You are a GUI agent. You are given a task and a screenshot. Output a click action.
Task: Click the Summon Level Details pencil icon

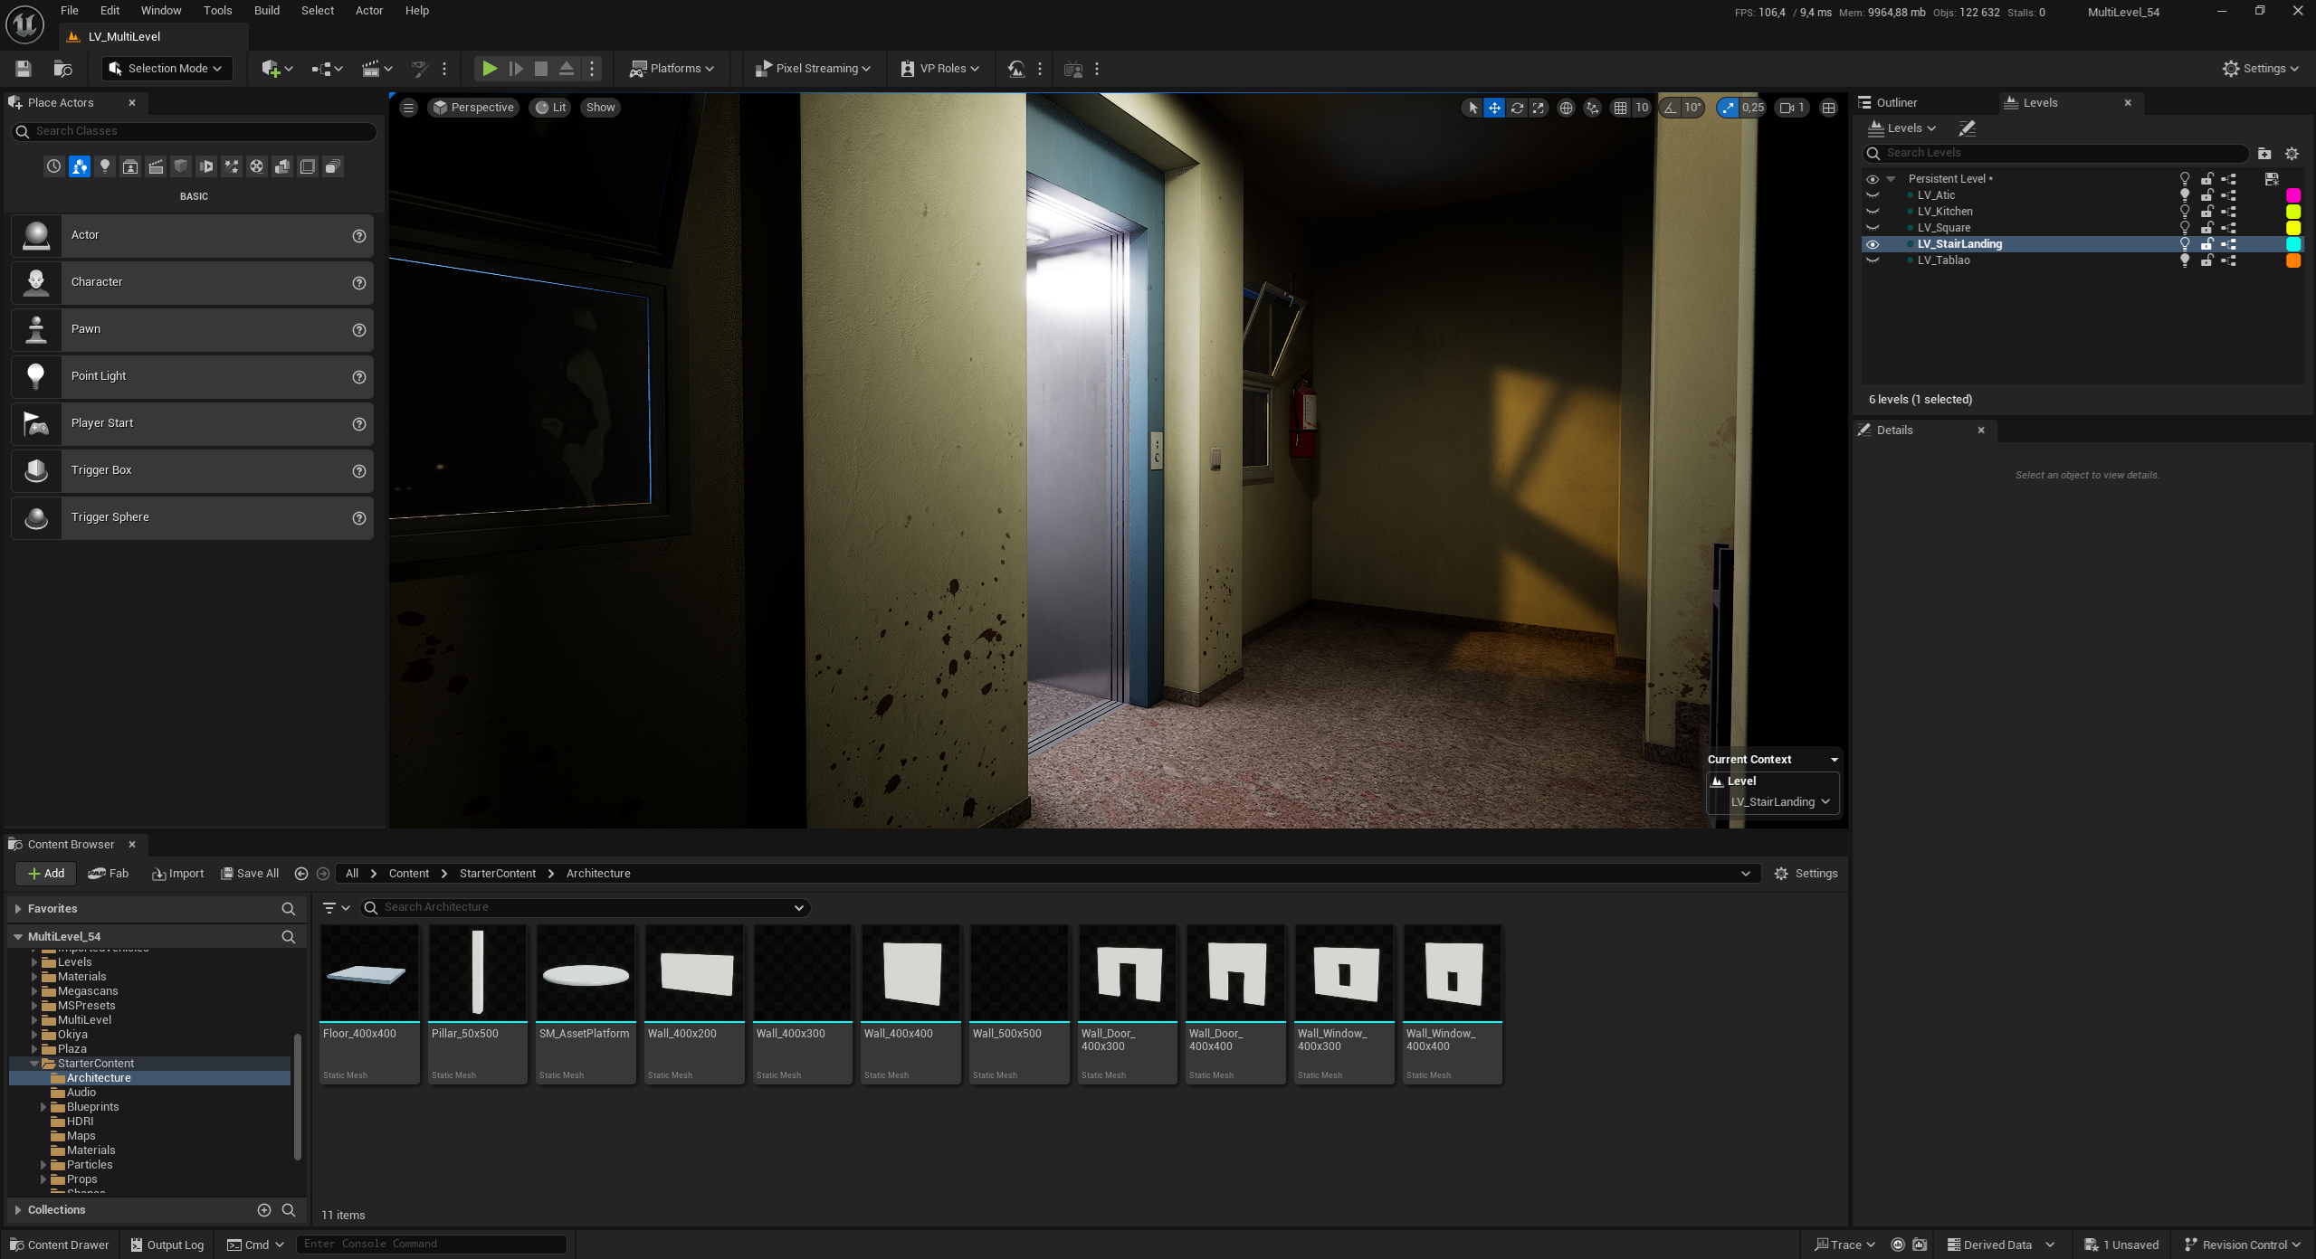pyautogui.click(x=1967, y=128)
